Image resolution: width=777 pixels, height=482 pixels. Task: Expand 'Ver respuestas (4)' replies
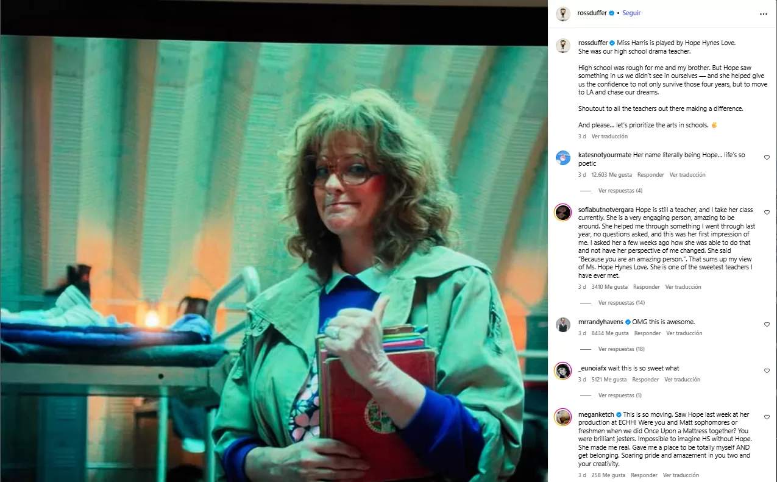point(620,191)
